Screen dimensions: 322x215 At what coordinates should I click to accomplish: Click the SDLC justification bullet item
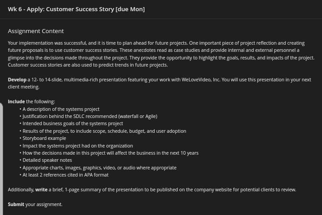90,116
